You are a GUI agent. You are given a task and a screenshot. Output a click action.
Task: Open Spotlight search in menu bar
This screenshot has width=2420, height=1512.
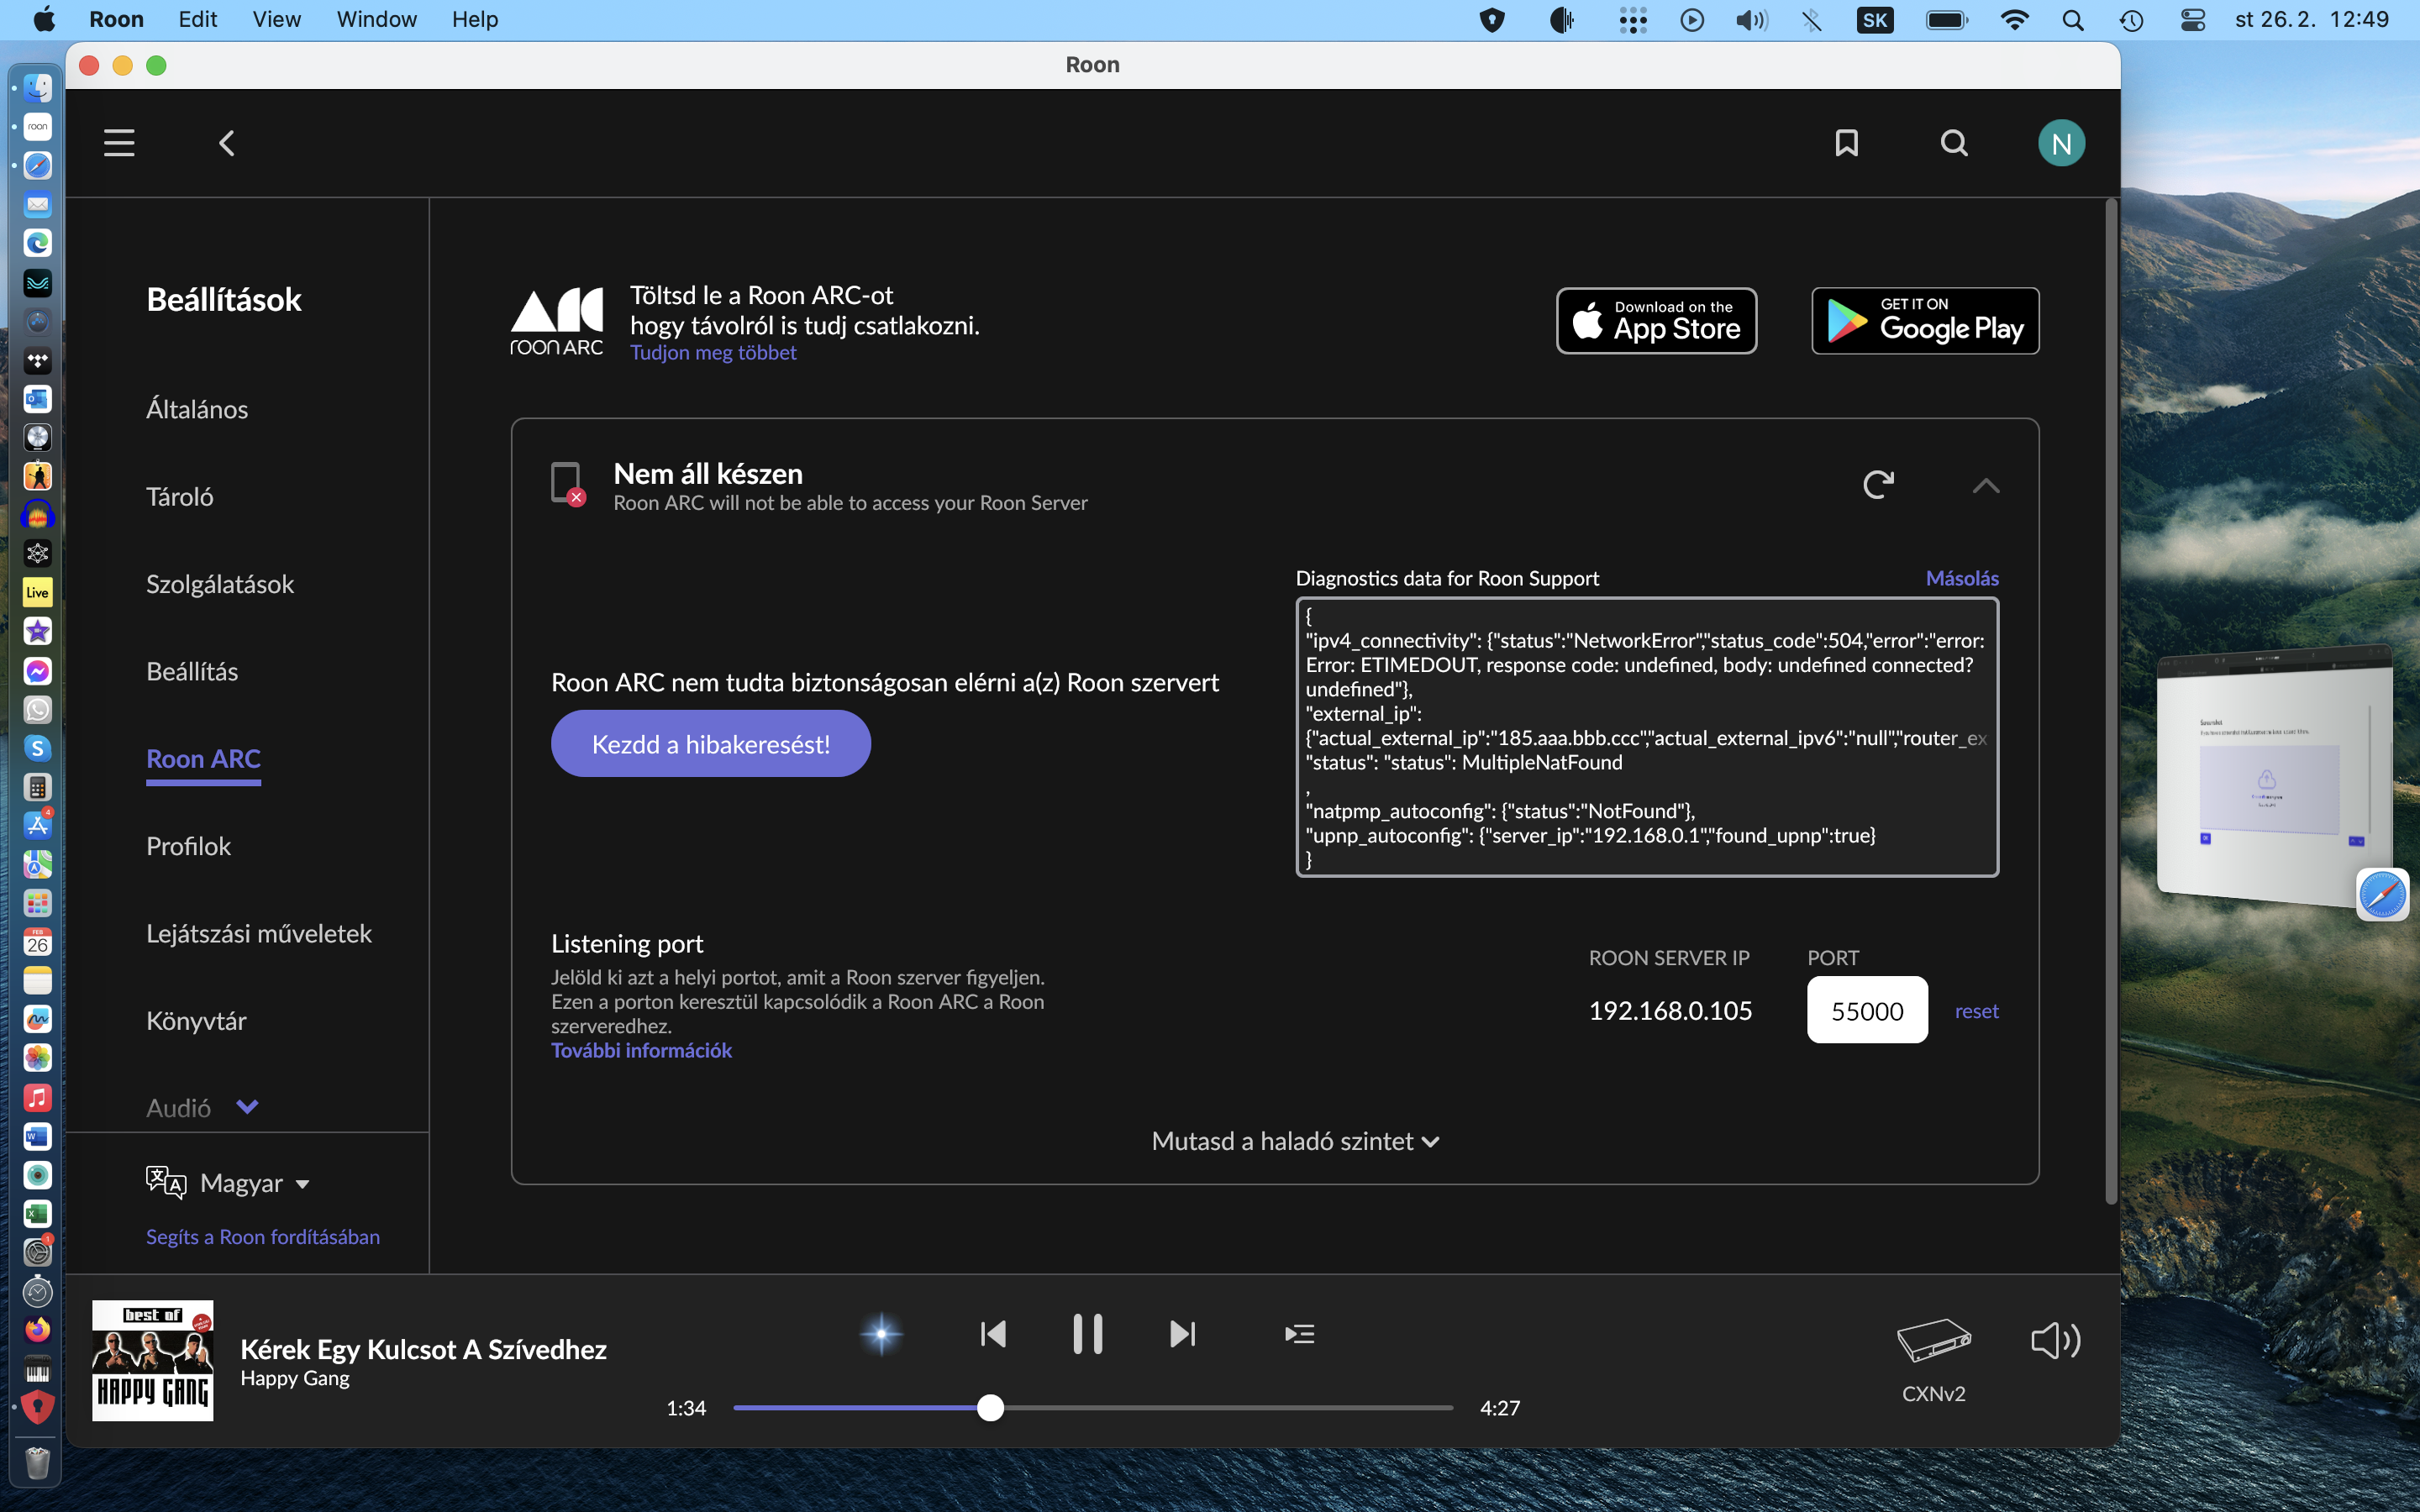click(2073, 19)
